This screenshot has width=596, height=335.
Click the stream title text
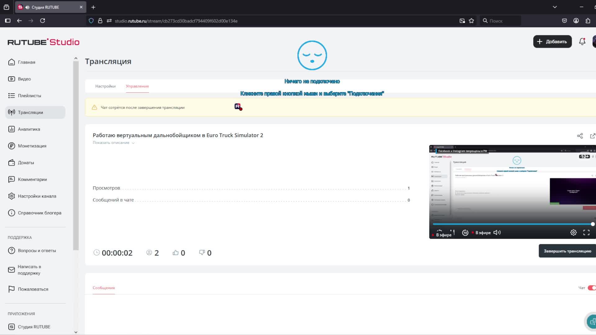pos(178,135)
